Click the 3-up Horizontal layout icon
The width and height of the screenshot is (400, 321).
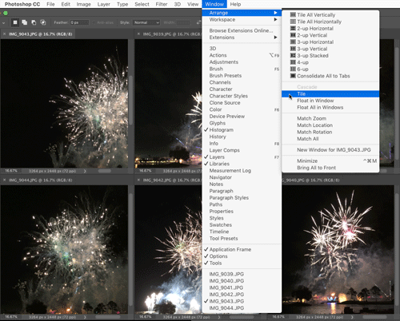[293, 42]
